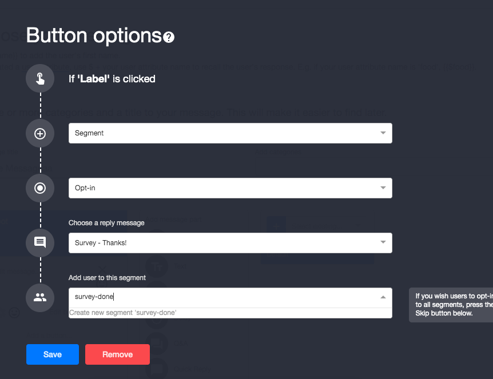Click the dimmed Quick Reply item
Image resolution: width=493 pixels, height=379 pixels.
pyautogui.click(x=192, y=369)
